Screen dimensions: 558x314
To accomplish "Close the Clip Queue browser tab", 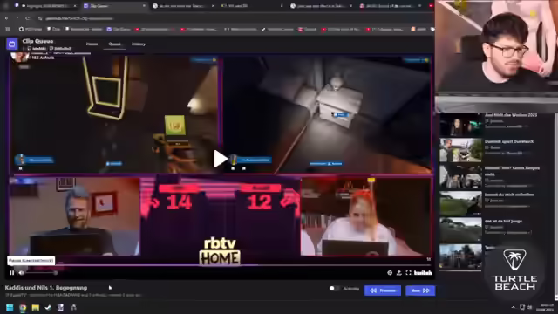I will [144, 6].
